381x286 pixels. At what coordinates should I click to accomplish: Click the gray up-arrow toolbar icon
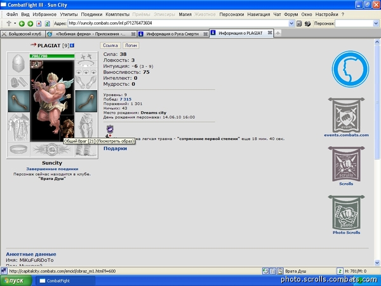click(x=9, y=24)
